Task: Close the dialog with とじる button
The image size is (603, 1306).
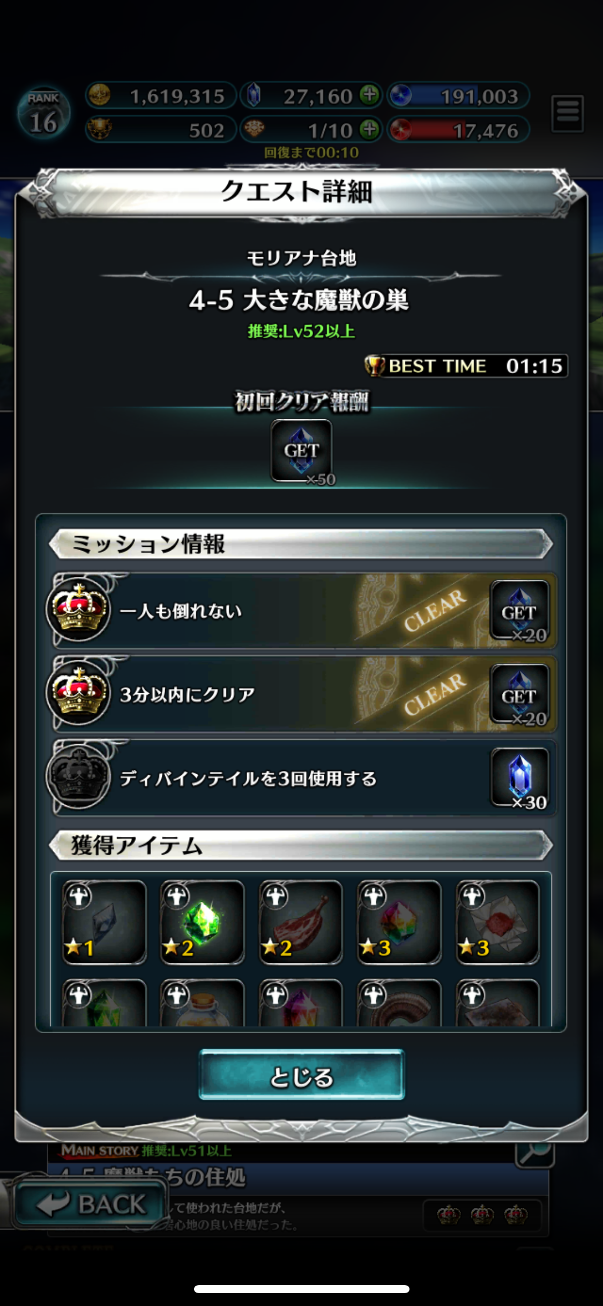Action: coord(302,1074)
